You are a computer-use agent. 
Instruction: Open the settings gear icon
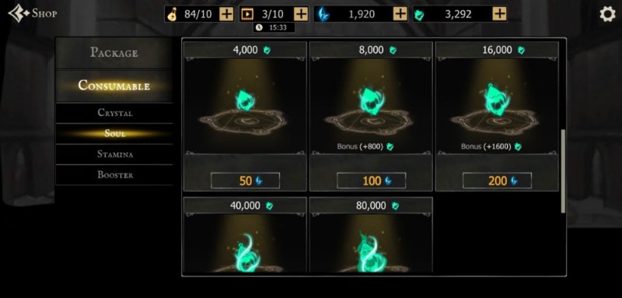[607, 14]
